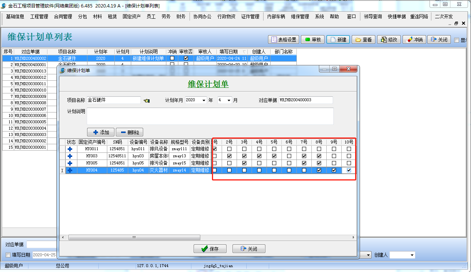Click the 修改 edit button

(389, 40)
